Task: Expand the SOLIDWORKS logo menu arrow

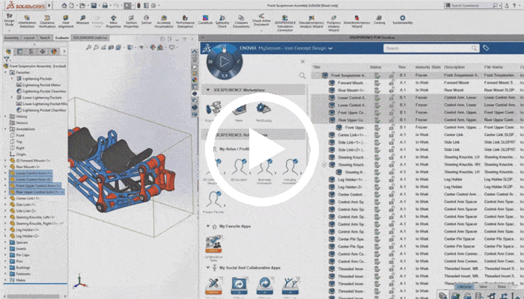Action: [50, 5]
